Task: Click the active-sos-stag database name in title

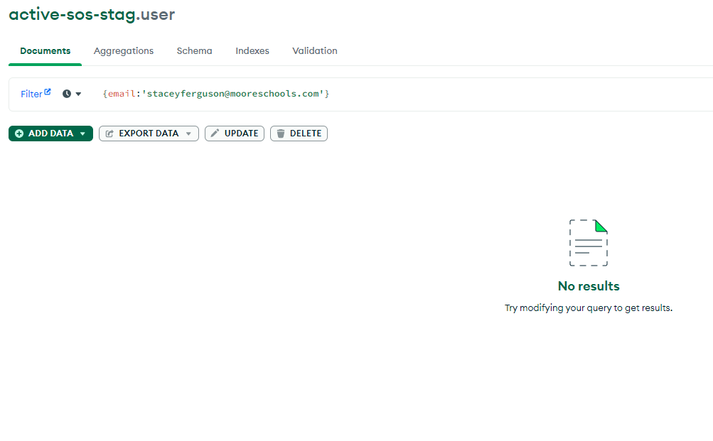Action: click(71, 14)
